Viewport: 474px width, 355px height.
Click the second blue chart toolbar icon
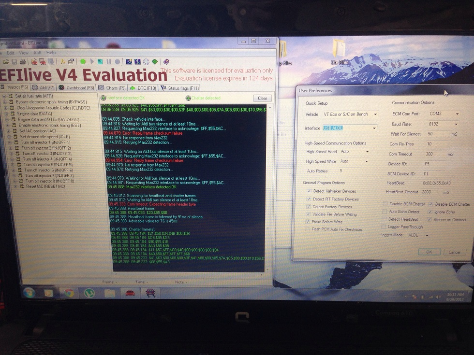[x=137, y=62]
